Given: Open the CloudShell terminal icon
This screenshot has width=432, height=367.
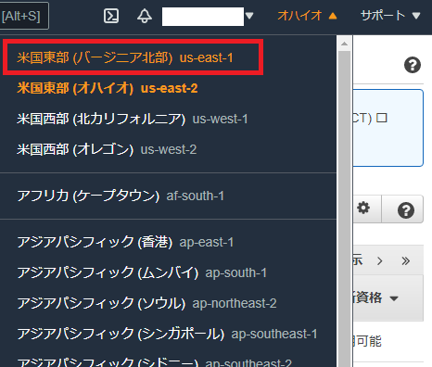Looking at the screenshot, I should click(x=111, y=16).
